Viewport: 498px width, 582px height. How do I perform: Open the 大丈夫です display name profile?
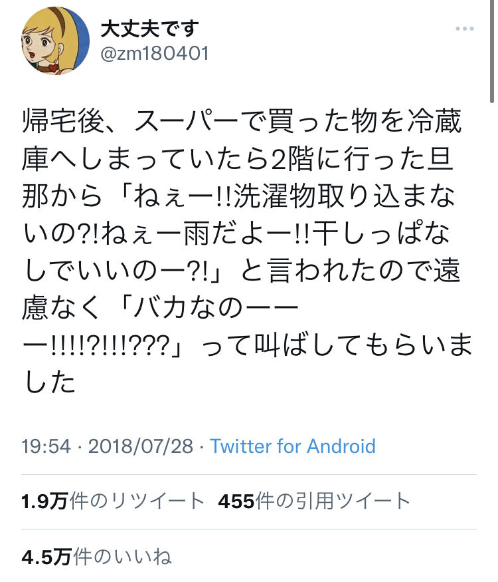[x=149, y=29]
